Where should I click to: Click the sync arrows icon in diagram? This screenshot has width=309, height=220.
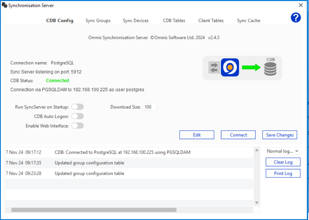click(x=214, y=68)
